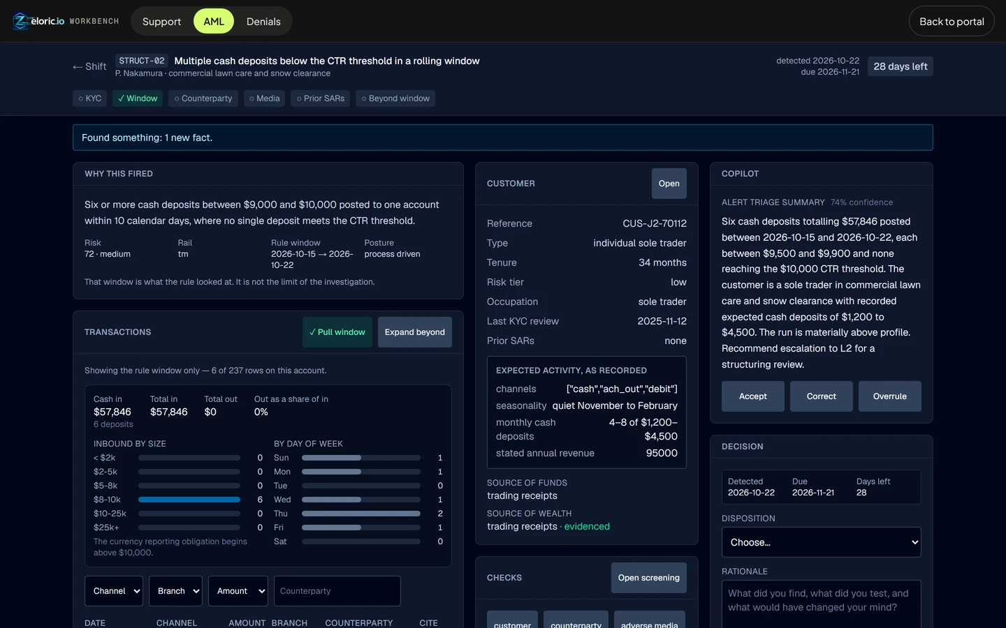
Task: Toggle the Beyond window chip
Action: [395, 98]
